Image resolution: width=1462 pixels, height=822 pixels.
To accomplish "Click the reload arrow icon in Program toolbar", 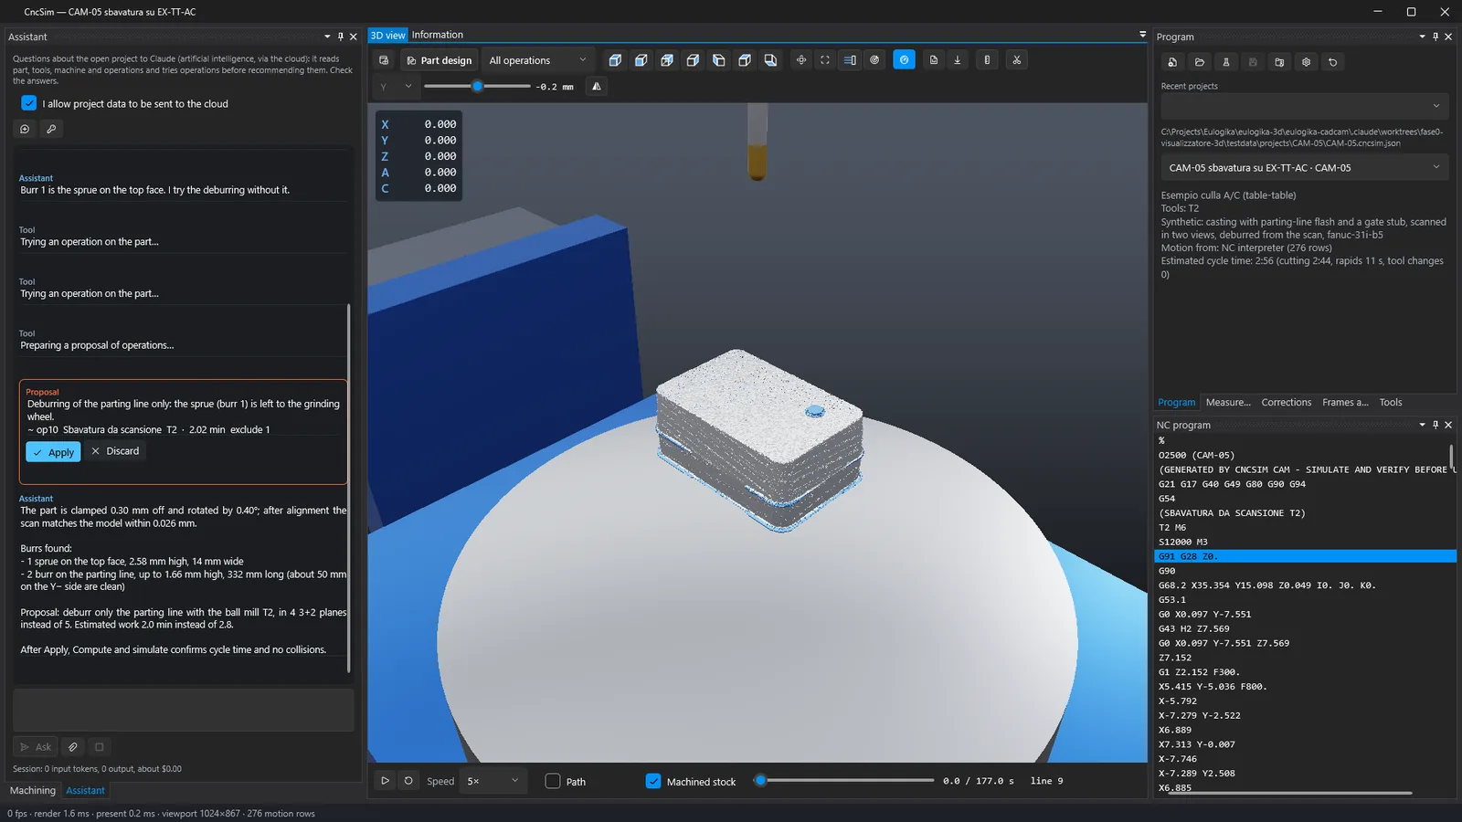I will (1332, 62).
